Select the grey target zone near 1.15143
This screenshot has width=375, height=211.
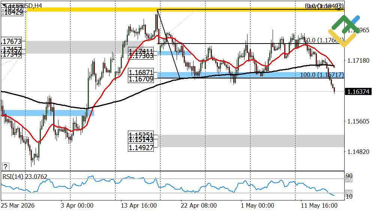[250, 141]
